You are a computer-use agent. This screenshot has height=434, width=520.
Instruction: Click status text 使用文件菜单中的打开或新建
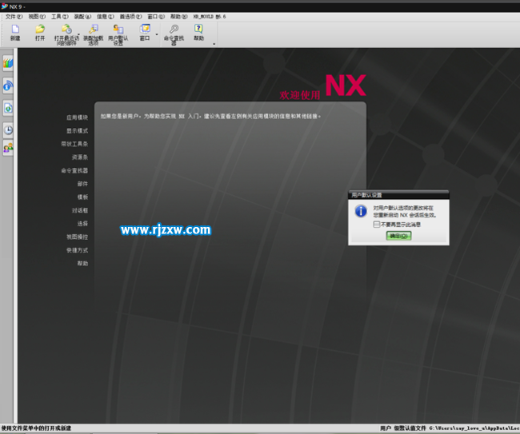(x=36, y=428)
